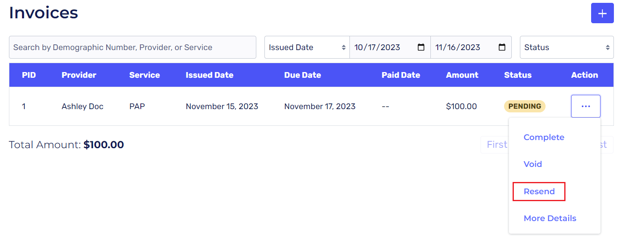The height and width of the screenshot is (239, 620).
Task: Choose Void in the action menu
Action: click(x=533, y=164)
